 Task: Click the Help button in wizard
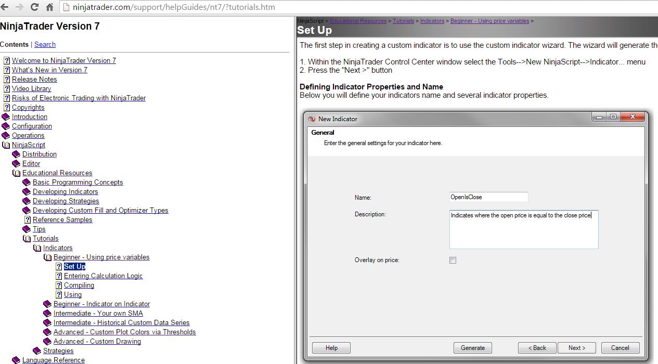(331, 348)
